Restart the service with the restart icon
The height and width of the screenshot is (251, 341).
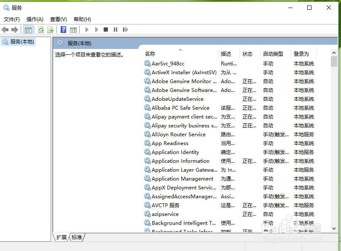click(125, 30)
